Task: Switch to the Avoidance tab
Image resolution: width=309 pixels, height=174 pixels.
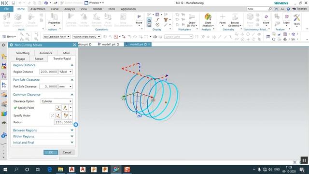Action: 46,53
